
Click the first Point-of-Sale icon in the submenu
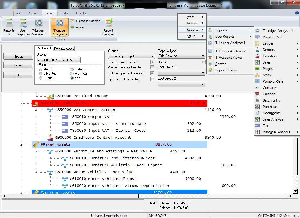257,37
